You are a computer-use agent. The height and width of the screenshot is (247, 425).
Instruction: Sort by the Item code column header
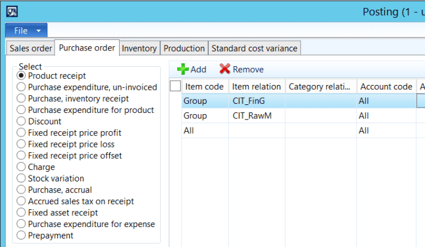(205, 86)
